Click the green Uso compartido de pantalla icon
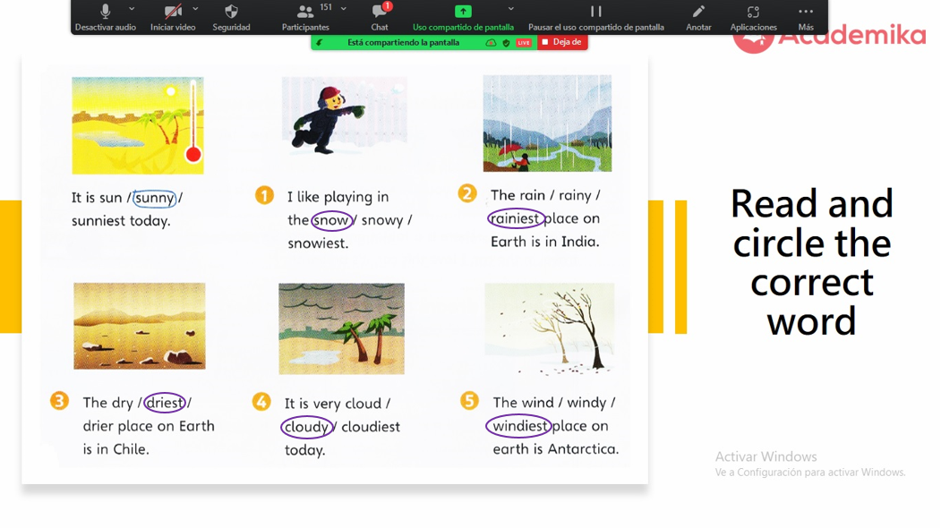Viewport: 941px width, 528px height. (463, 12)
